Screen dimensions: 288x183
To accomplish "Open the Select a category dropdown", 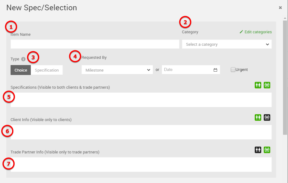I will click(x=227, y=44).
